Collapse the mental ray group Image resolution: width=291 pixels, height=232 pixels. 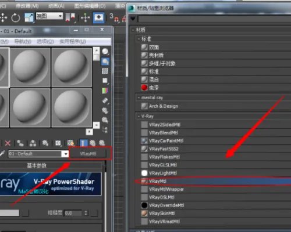tap(139, 98)
